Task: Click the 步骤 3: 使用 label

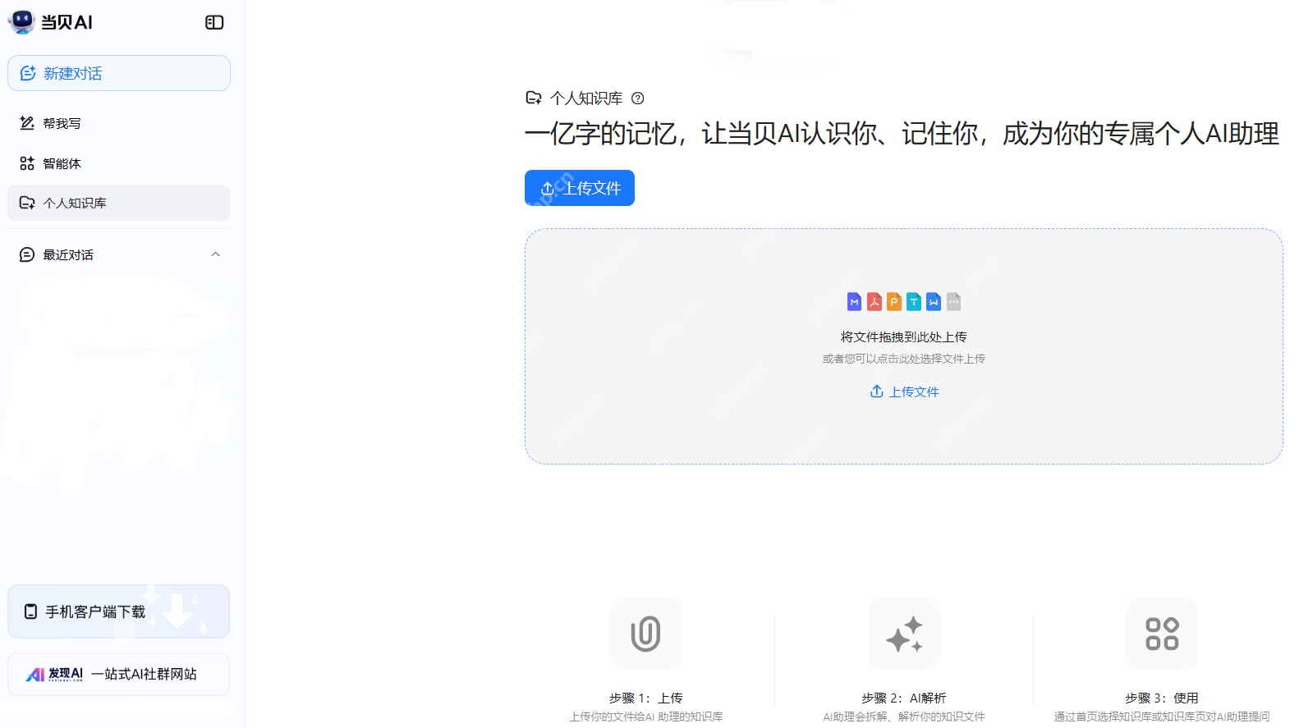Action: (x=1162, y=698)
